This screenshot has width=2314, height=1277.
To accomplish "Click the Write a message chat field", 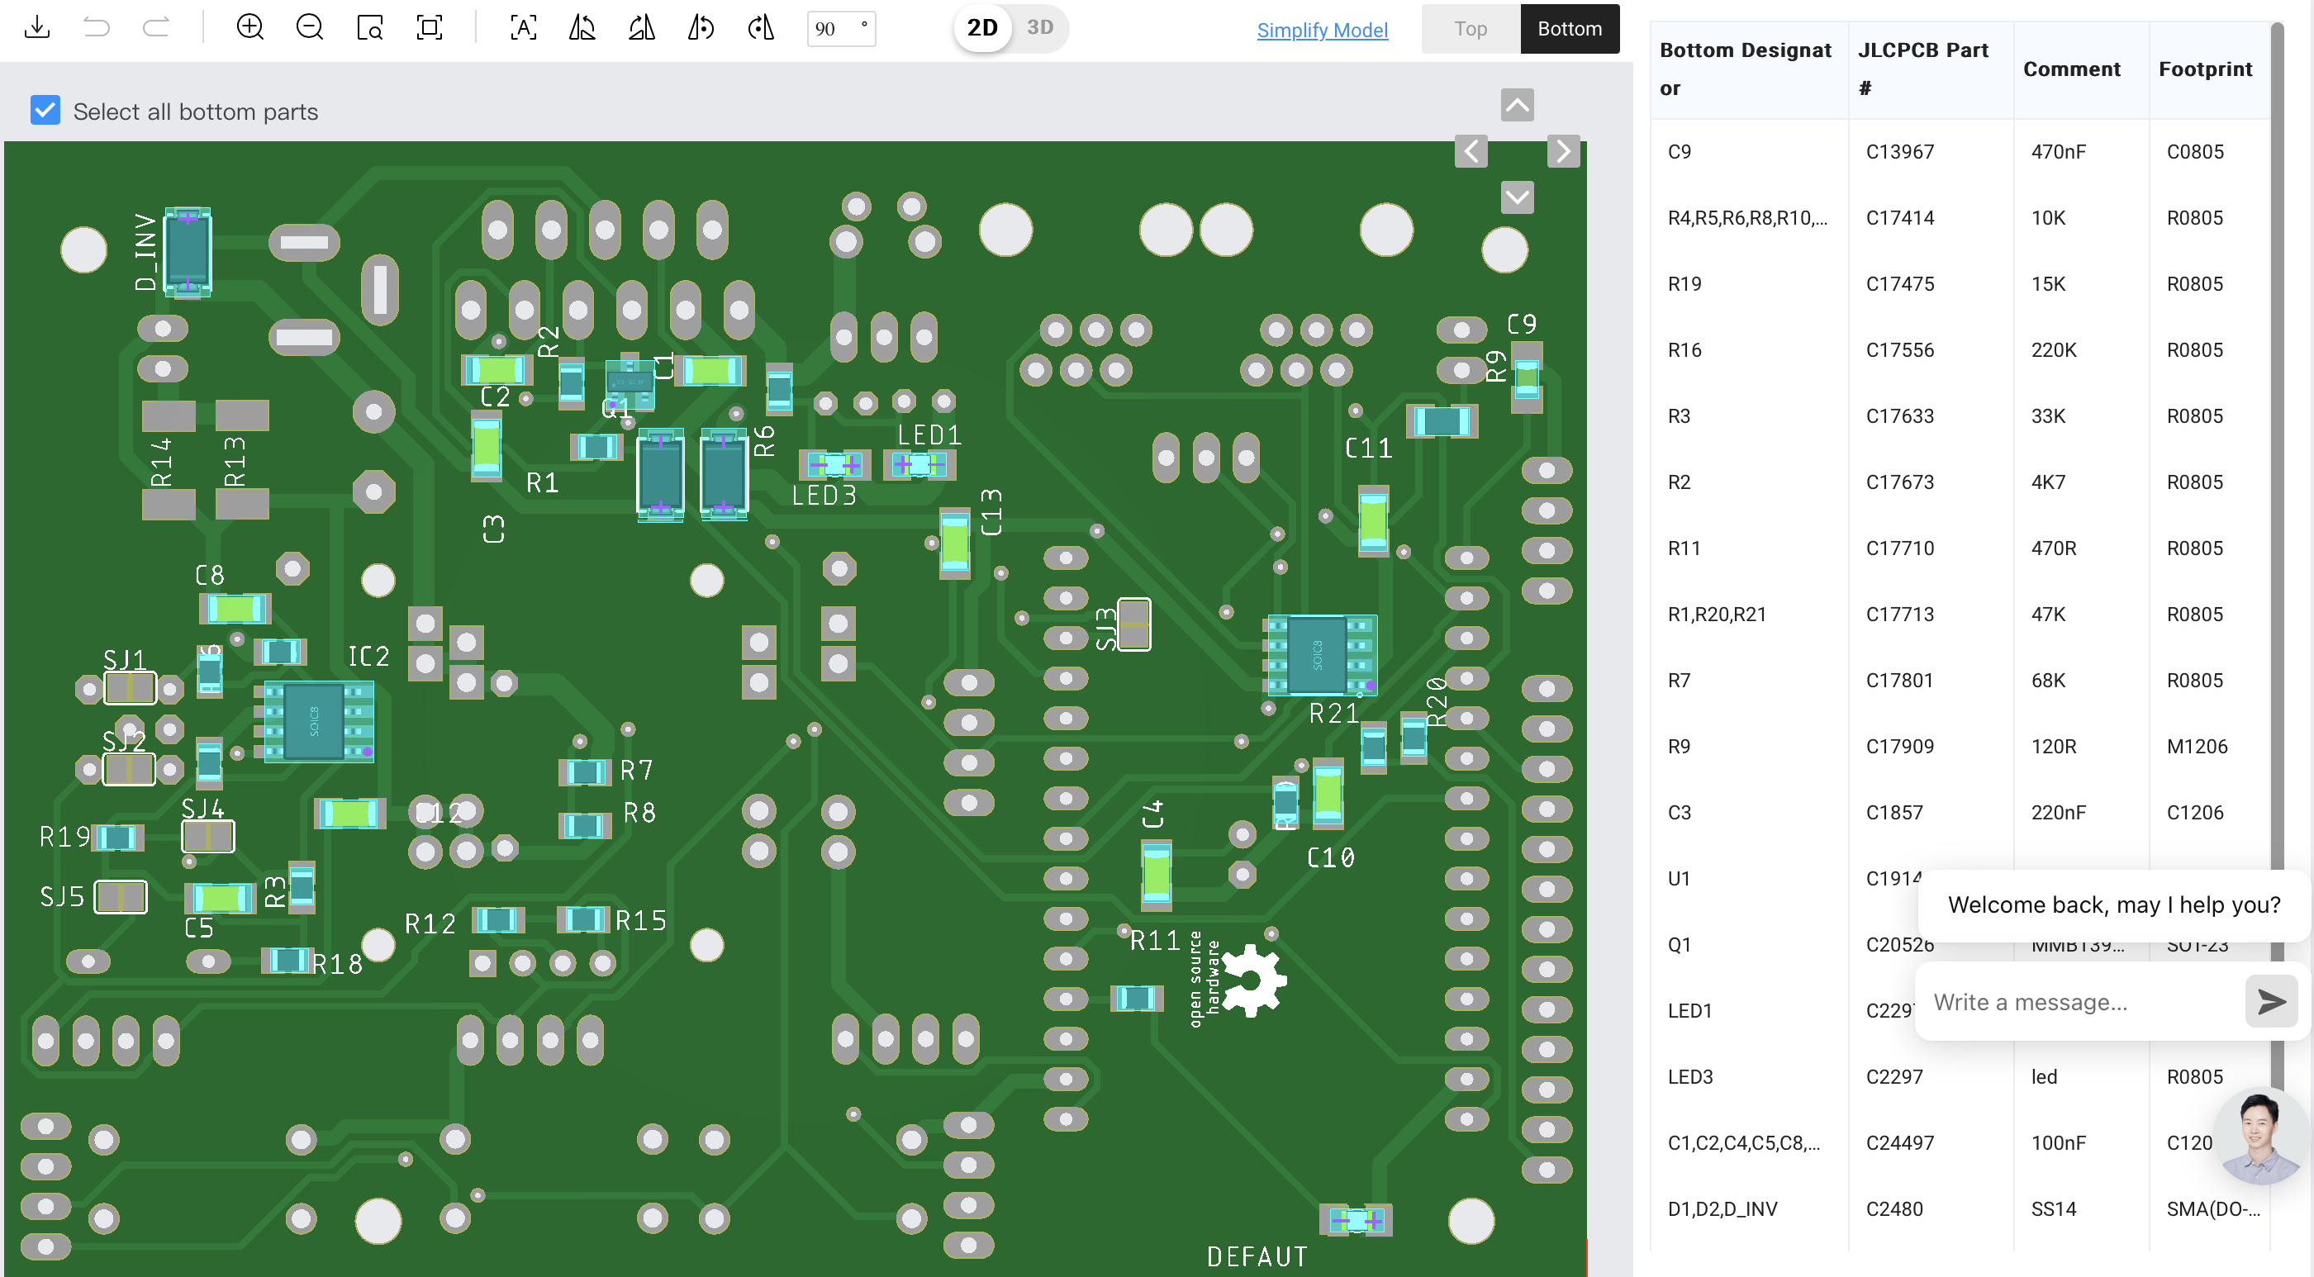I will point(2079,1002).
